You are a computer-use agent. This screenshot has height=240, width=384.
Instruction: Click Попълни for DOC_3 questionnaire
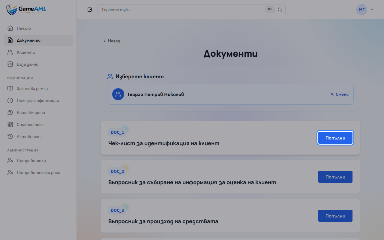click(x=335, y=216)
